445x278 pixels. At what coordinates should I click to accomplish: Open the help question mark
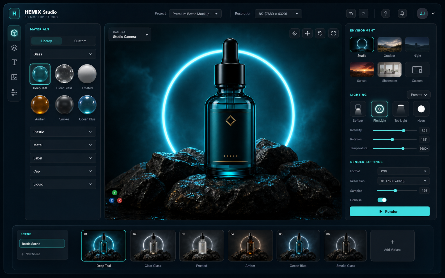[x=386, y=13]
